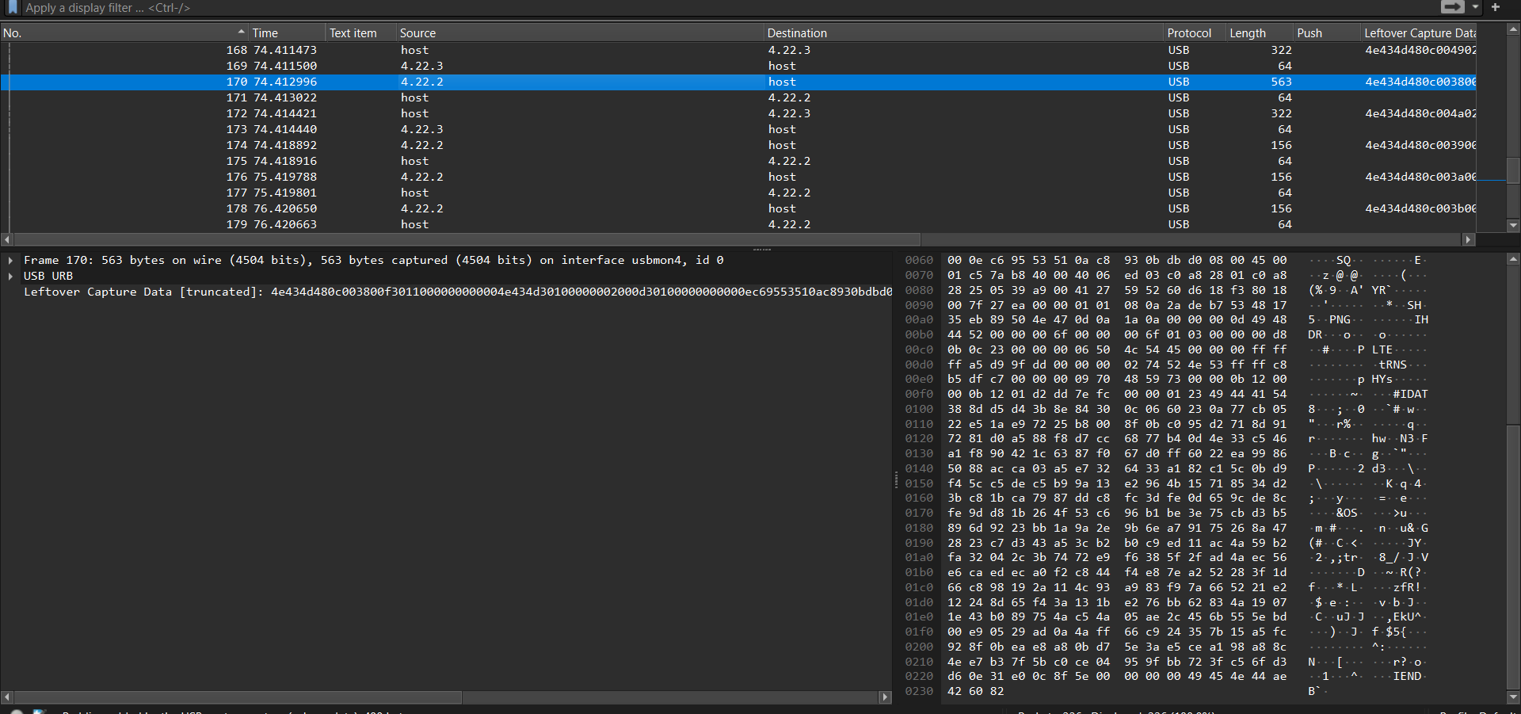Select packet 173 at time 74.414440
Image resolution: width=1521 pixels, height=714 pixels.
point(738,129)
